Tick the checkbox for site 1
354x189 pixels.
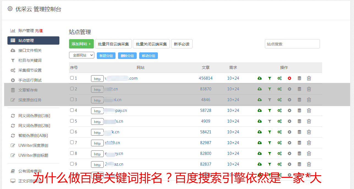(x=72, y=78)
